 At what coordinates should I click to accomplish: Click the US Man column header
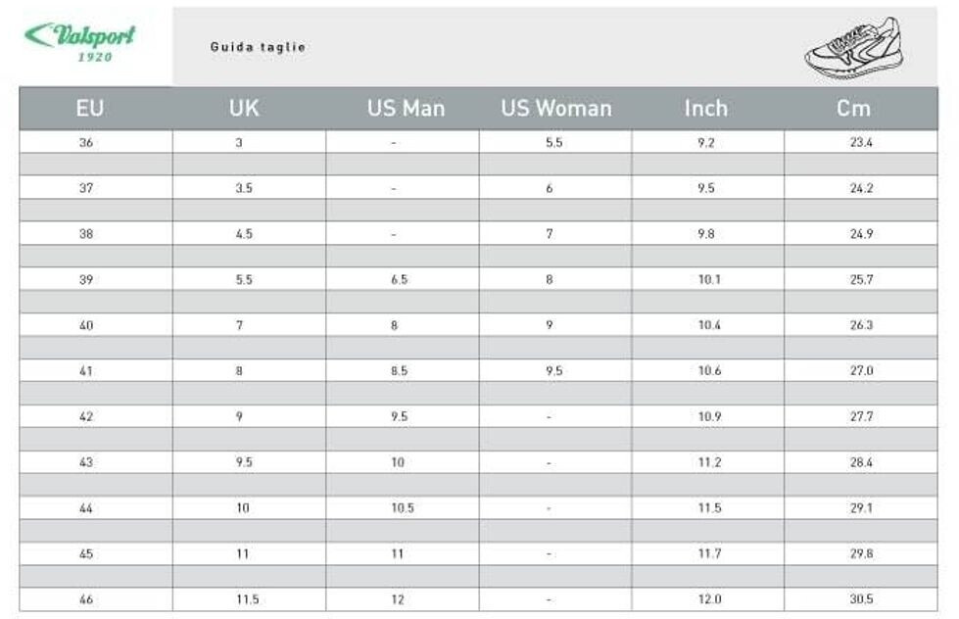[406, 109]
